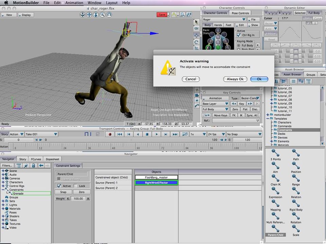Viewport: 326px width, 244px height.
Task: Open the No Snap dropdown
Action: (x=244, y=134)
